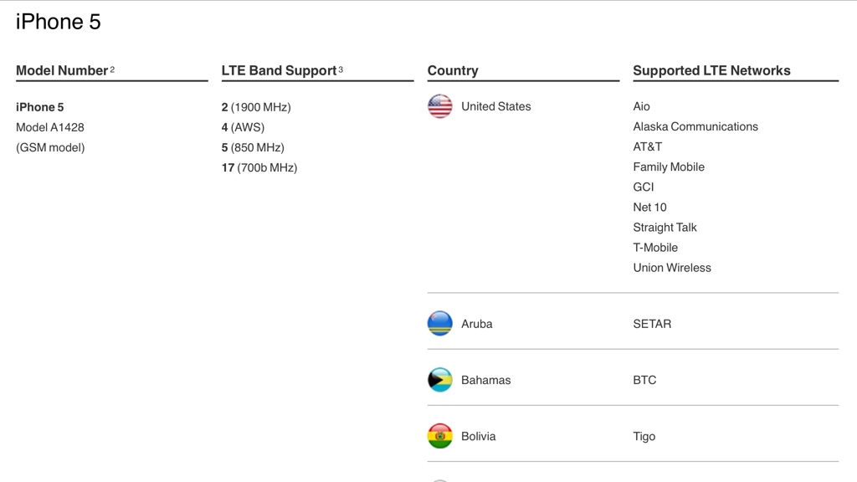Image resolution: width=857 pixels, height=482 pixels.
Task: Click the Model A1428 text
Action: [50, 127]
